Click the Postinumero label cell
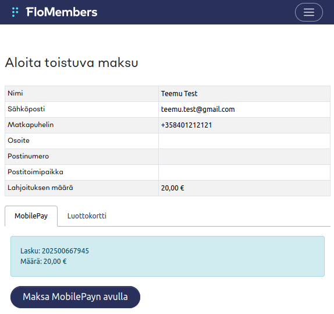Viewport: 334px width, 314px height. tap(82, 157)
